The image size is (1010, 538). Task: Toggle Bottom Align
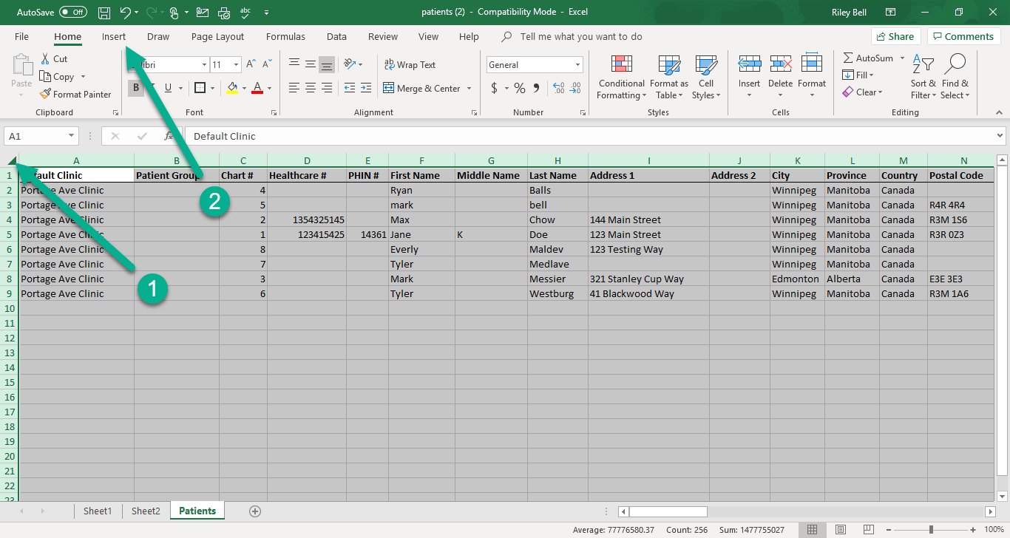pos(327,65)
